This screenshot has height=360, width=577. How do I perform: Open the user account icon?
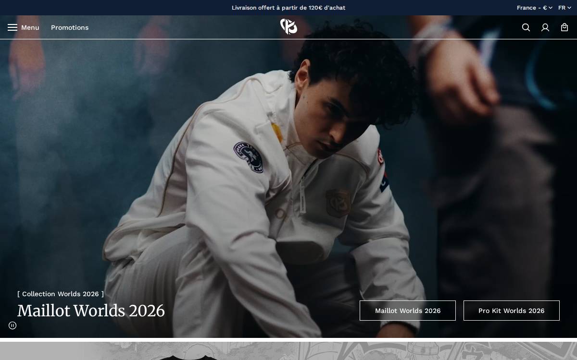coord(545,27)
